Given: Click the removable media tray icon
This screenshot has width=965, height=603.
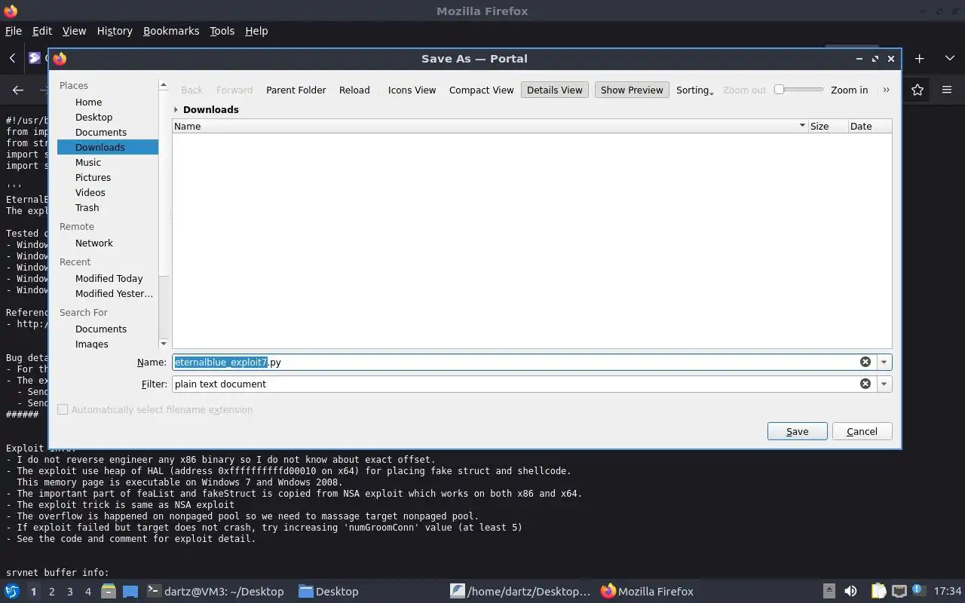Looking at the screenshot, I should 829,591.
